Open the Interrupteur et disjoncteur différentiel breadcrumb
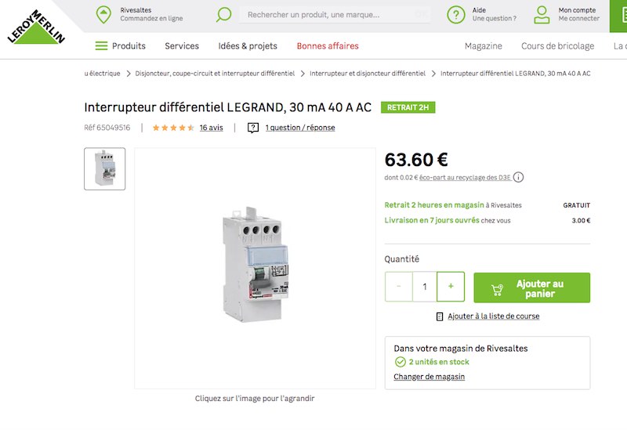This screenshot has width=627, height=430. [368, 74]
